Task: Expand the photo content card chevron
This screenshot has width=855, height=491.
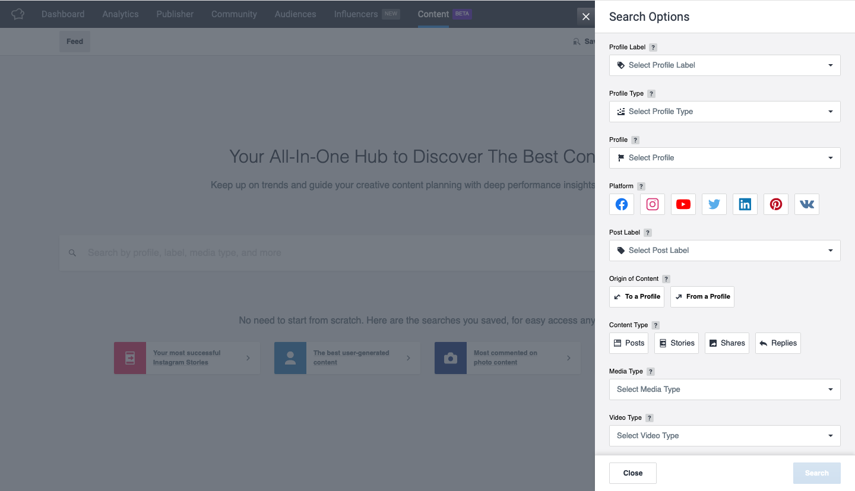Action: pyautogui.click(x=569, y=358)
